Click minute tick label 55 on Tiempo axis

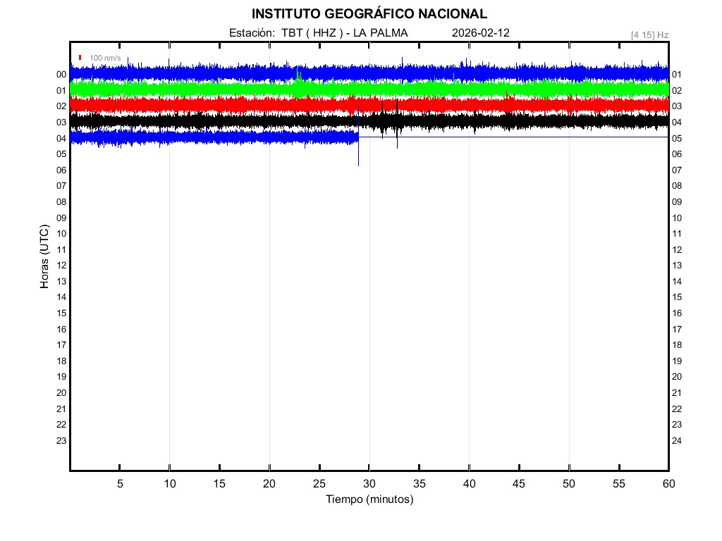619,483
